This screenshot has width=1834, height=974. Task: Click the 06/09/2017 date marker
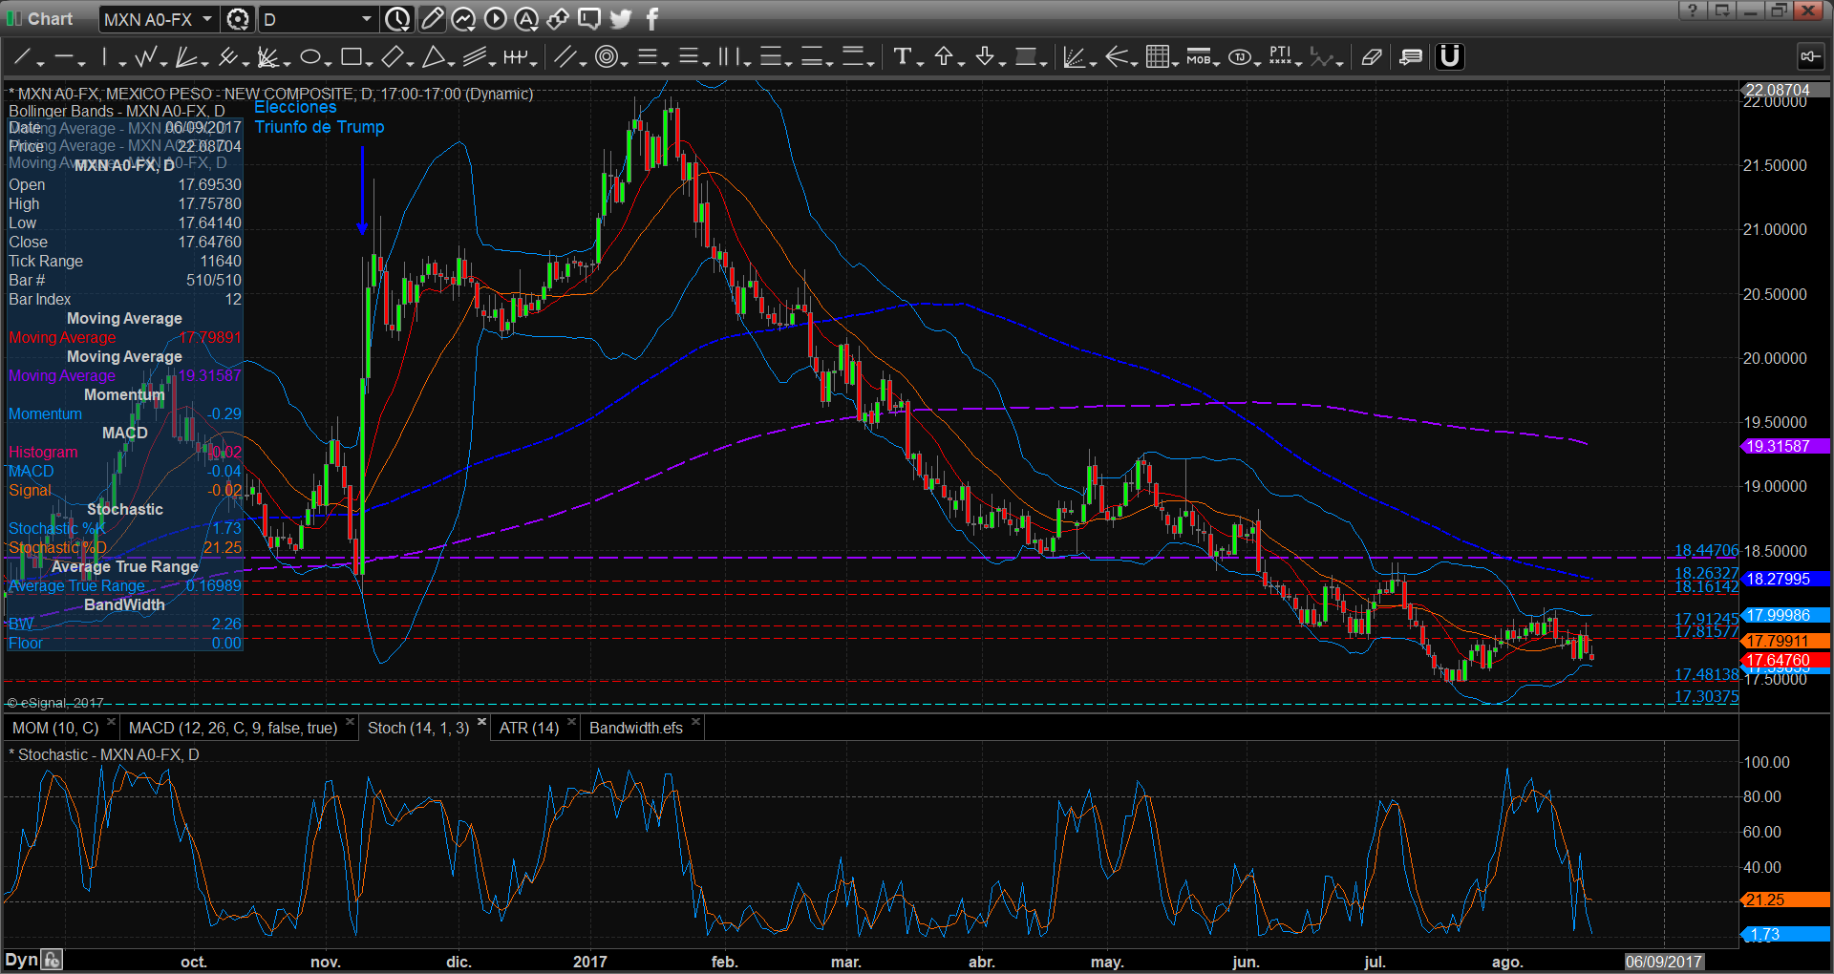[x=1664, y=962]
